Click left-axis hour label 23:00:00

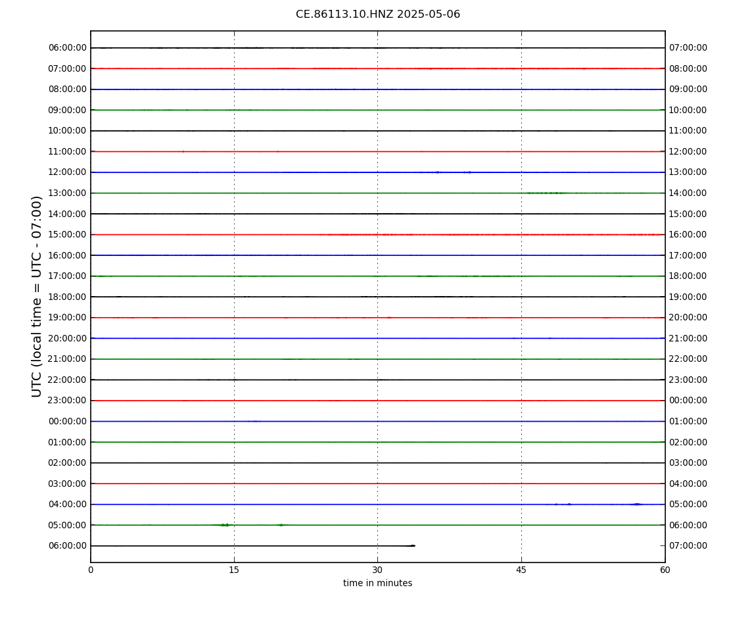pos(68,401)
